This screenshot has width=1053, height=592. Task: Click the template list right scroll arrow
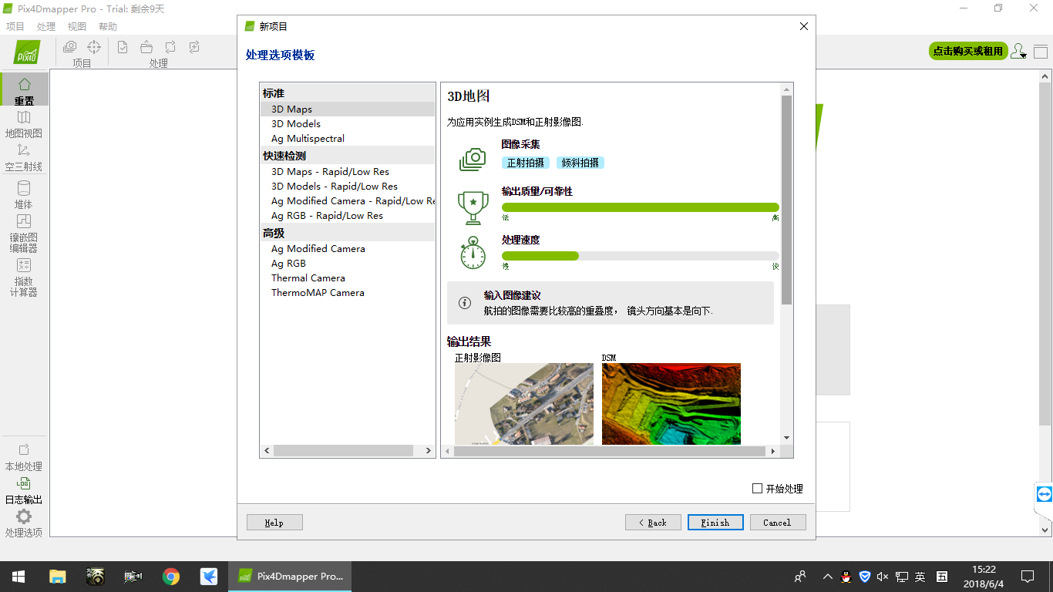[429, 451]
